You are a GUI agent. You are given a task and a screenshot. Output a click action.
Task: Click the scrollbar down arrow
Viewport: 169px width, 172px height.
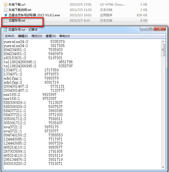coord(163,167)
